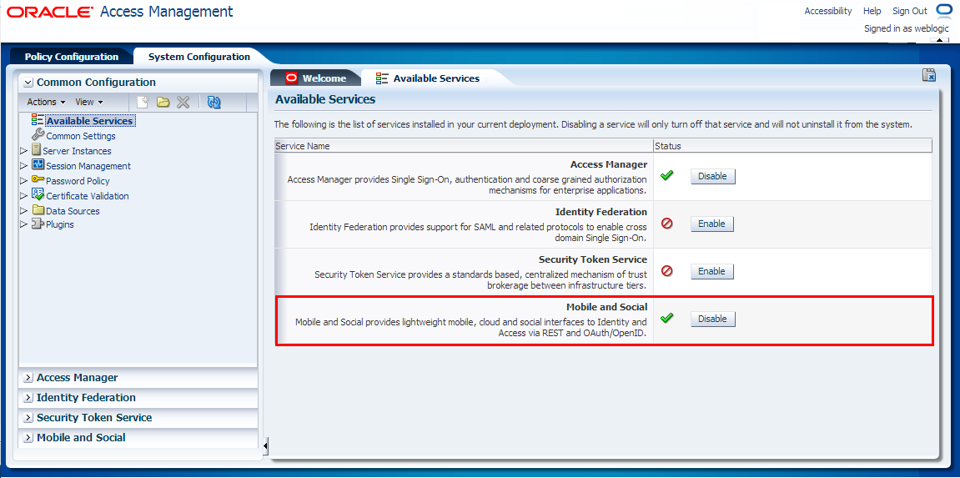Image resolution: width=960 pixels, height=478 pixels.
Task: Open the View dropdown menu
Action: [x=89, y=103]
